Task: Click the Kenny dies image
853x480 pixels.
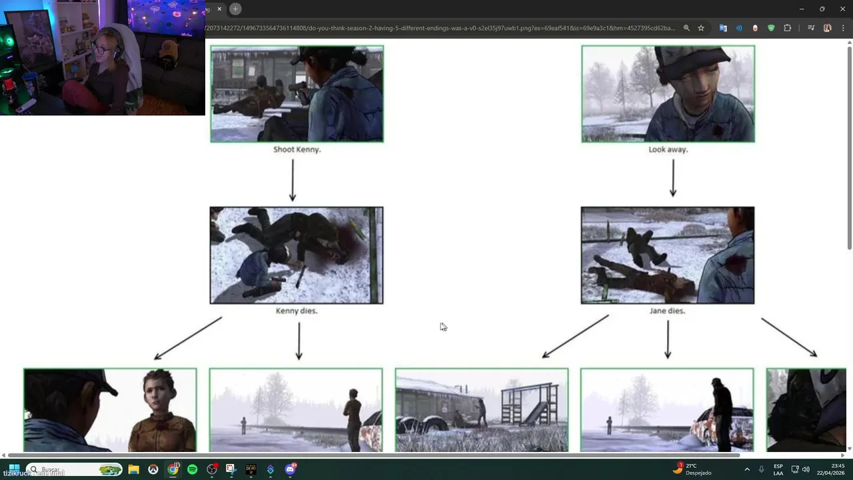Action: coord(297,255)
